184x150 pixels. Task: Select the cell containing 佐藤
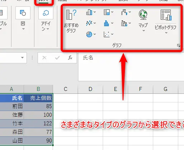pyautogui.click(x=12, y=115)
